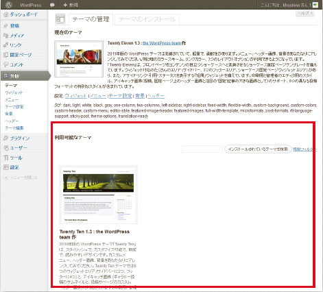Screen dimensions: 323x292
Task: Click the Plugins plug icon
Action: (6, 138)
